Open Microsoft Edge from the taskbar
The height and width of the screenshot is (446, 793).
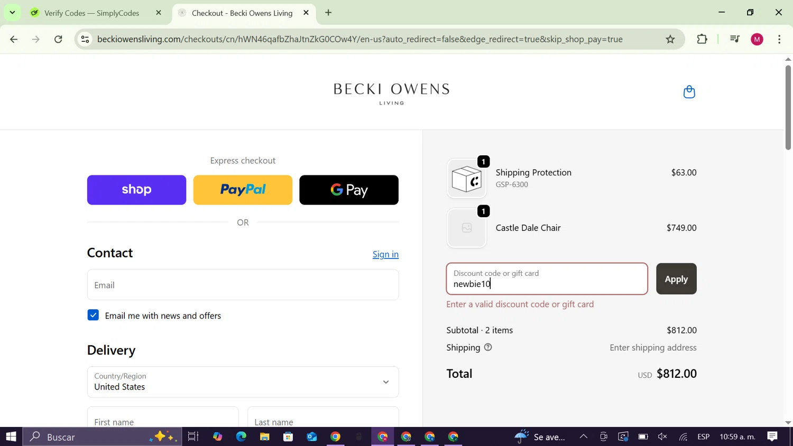241,436
